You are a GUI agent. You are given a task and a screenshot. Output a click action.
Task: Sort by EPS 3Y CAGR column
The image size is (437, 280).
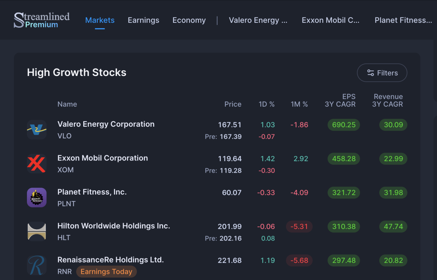tap(340, 100)
